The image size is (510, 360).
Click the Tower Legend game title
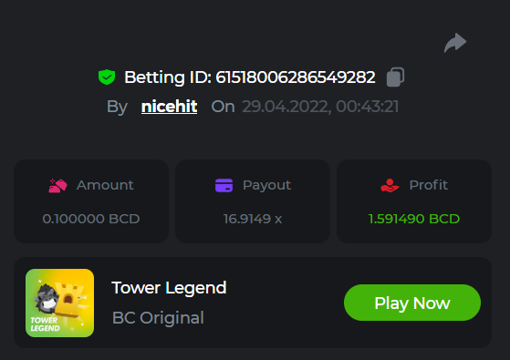169,288
